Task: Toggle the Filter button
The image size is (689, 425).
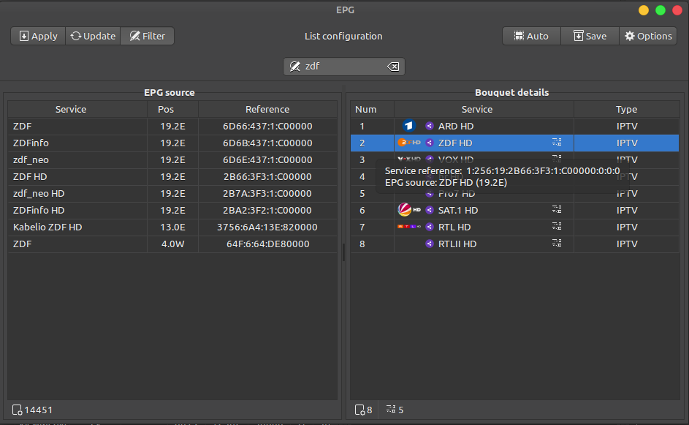Action: pyautogui.click(x=148, y=36)
